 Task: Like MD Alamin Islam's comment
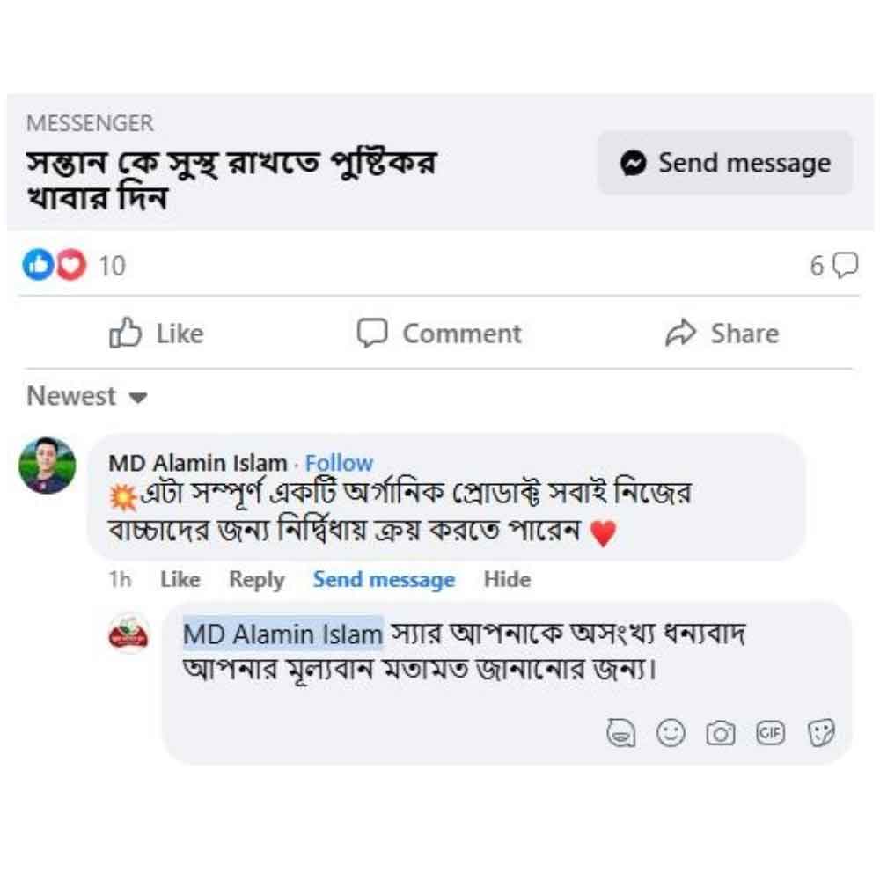179,579
